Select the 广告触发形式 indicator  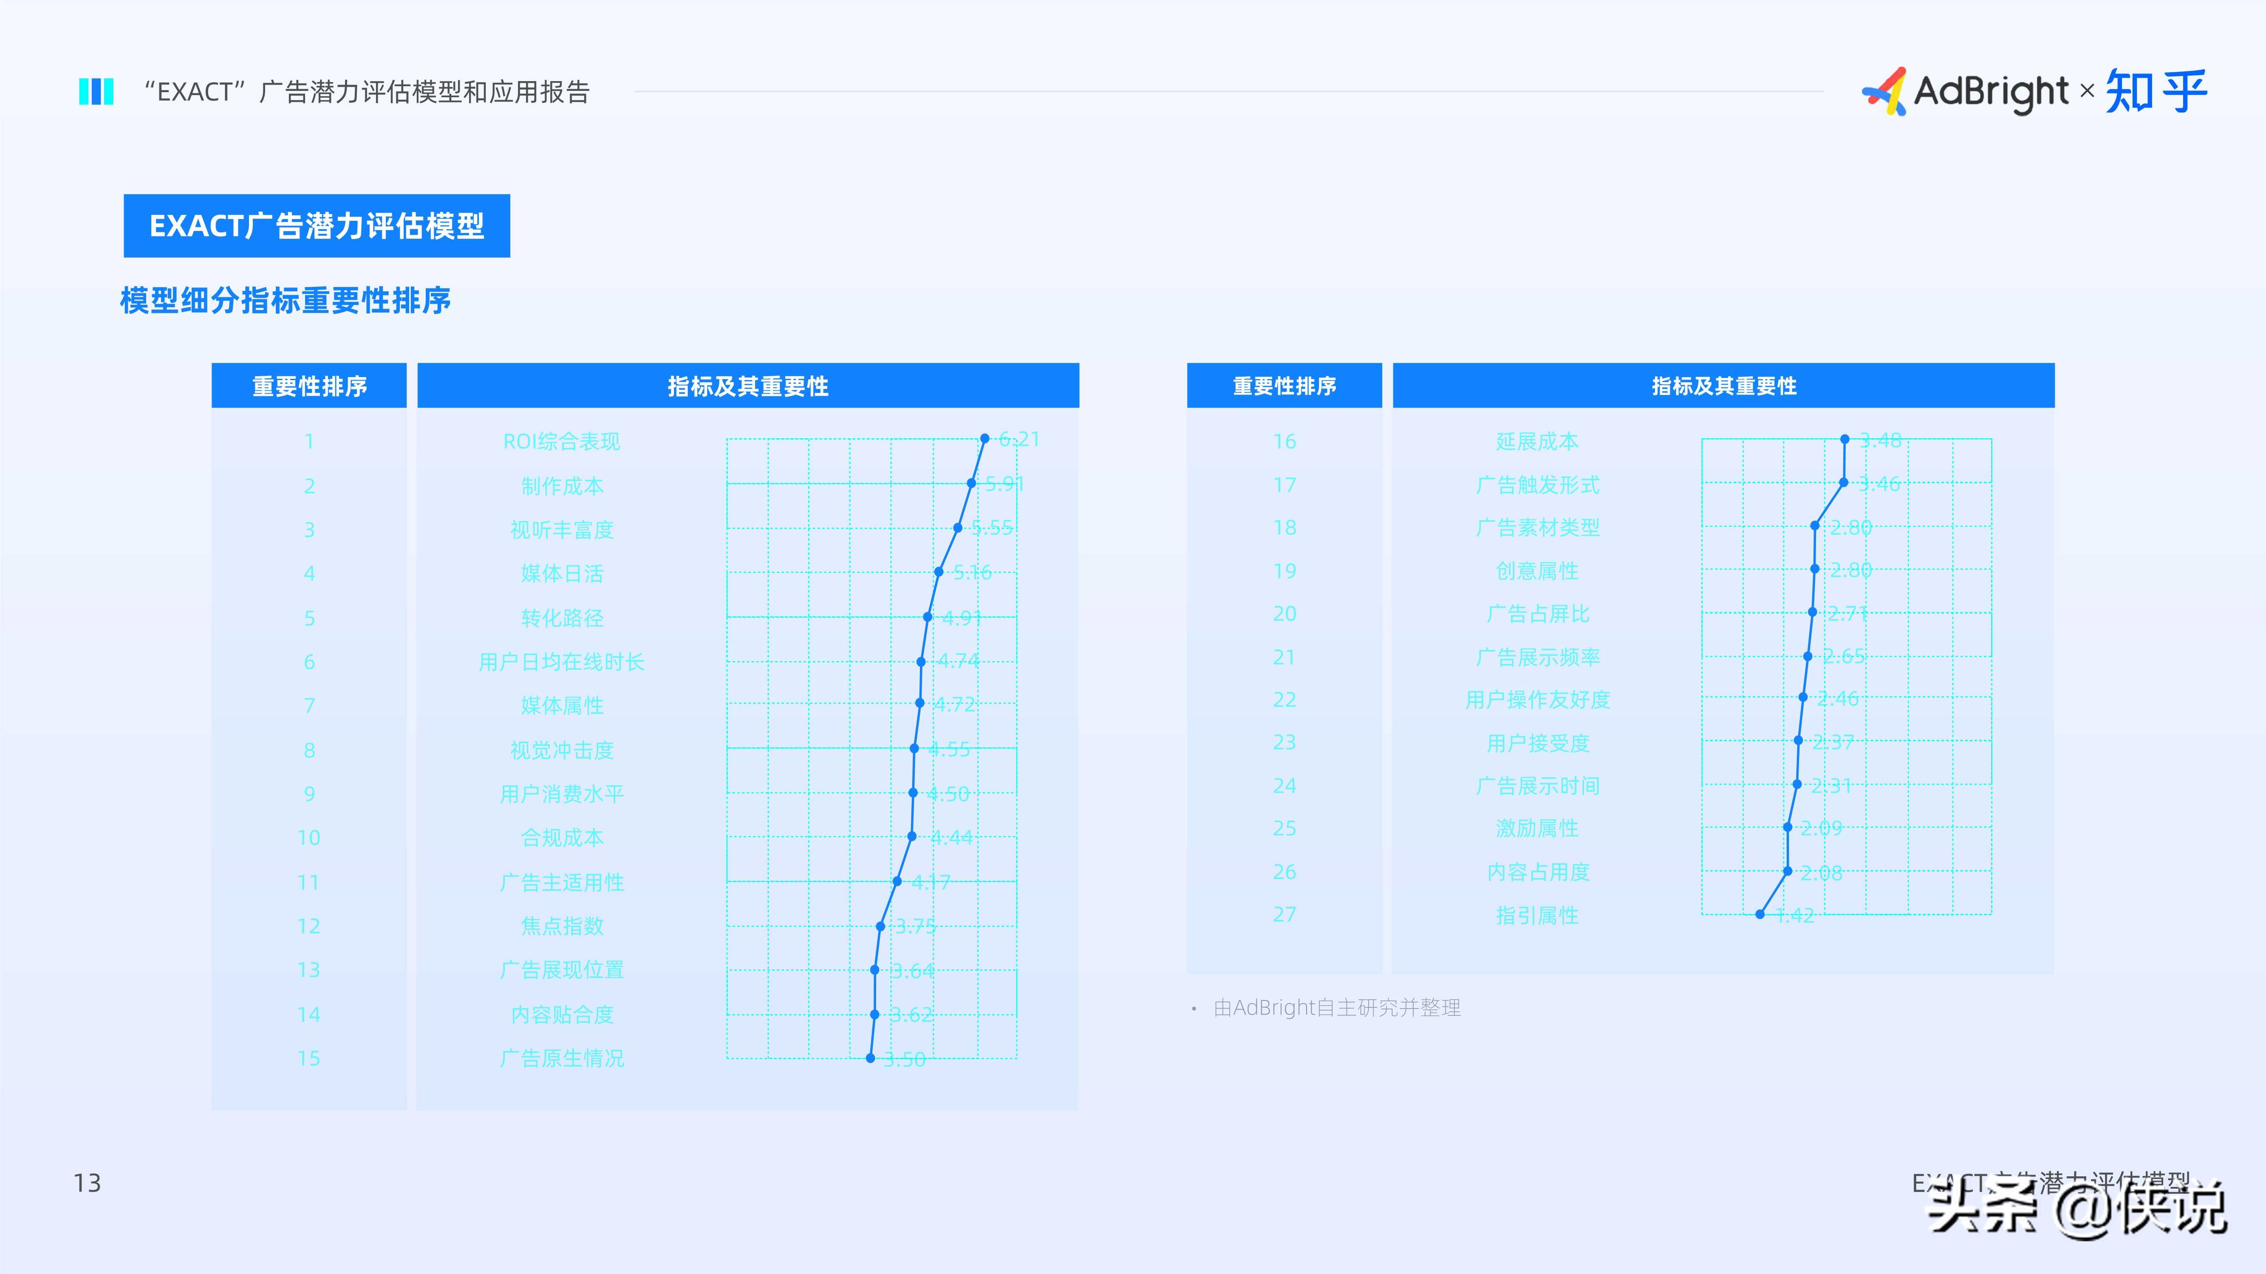point(1537,485)
